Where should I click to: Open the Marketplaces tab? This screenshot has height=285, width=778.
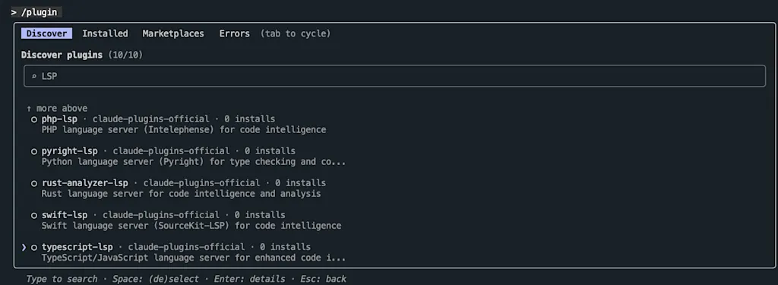(173, 33)
